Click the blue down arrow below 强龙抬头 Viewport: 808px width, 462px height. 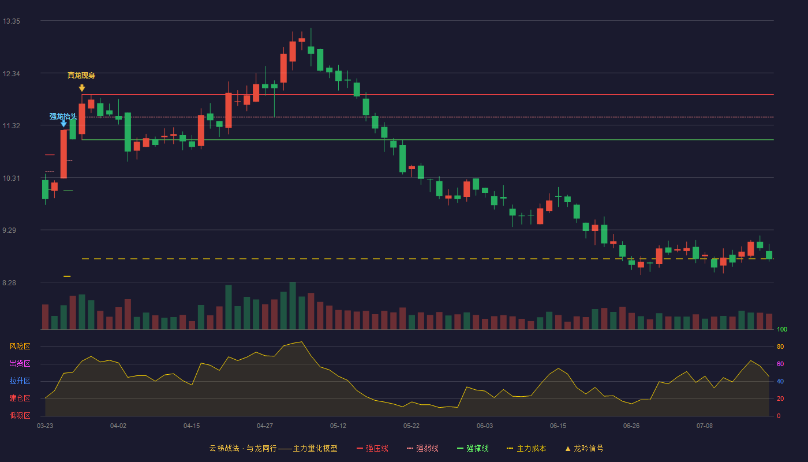(x=63, y=123)
